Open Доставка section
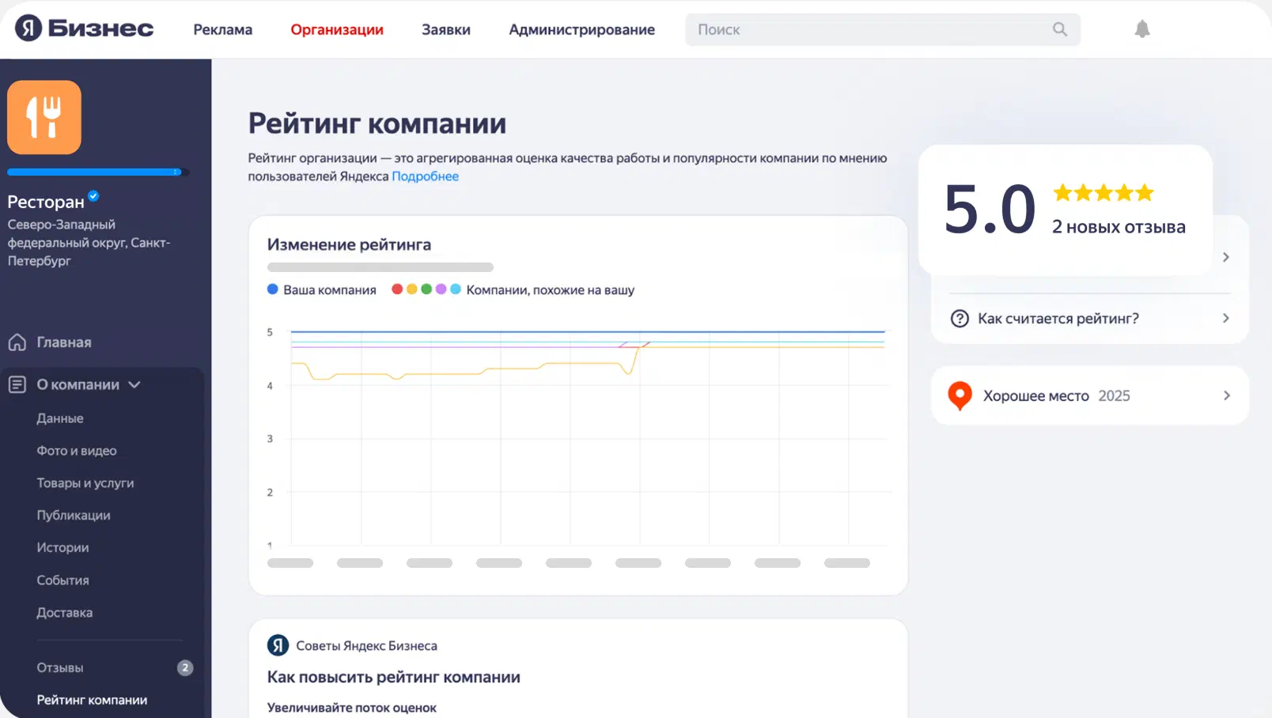Screen dimensions: 1272x718 tap(65, 613)
